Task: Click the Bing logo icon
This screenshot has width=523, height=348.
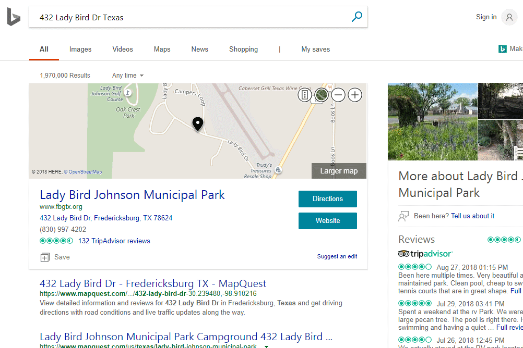Action: click(14, 17)
